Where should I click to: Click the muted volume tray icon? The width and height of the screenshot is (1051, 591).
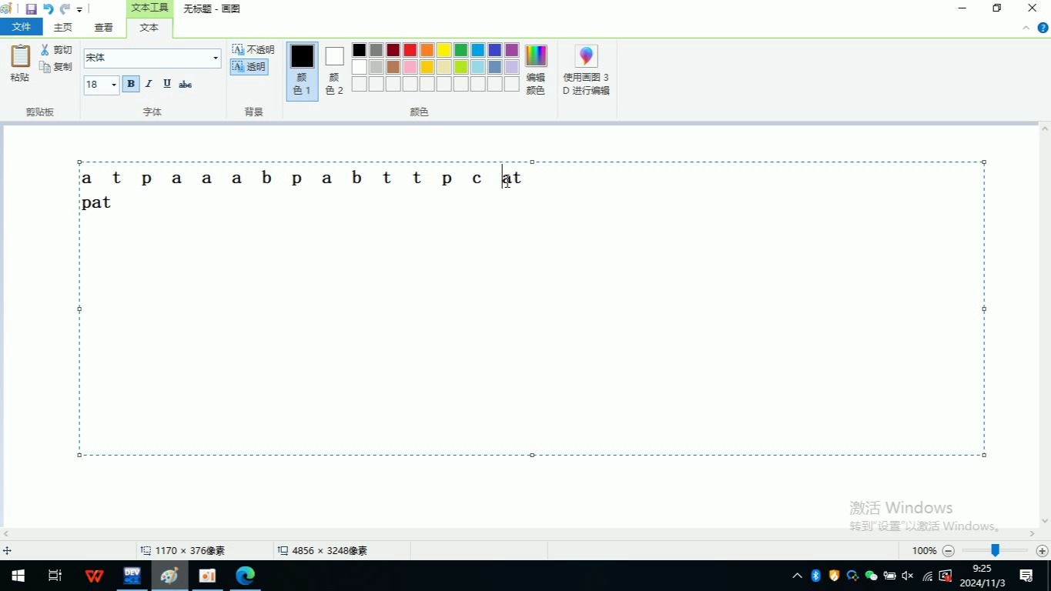point(908,576)
